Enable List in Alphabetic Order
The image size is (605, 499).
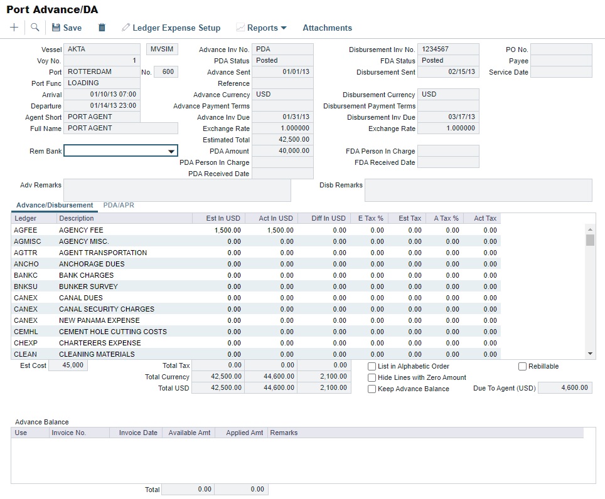[372, 366]
